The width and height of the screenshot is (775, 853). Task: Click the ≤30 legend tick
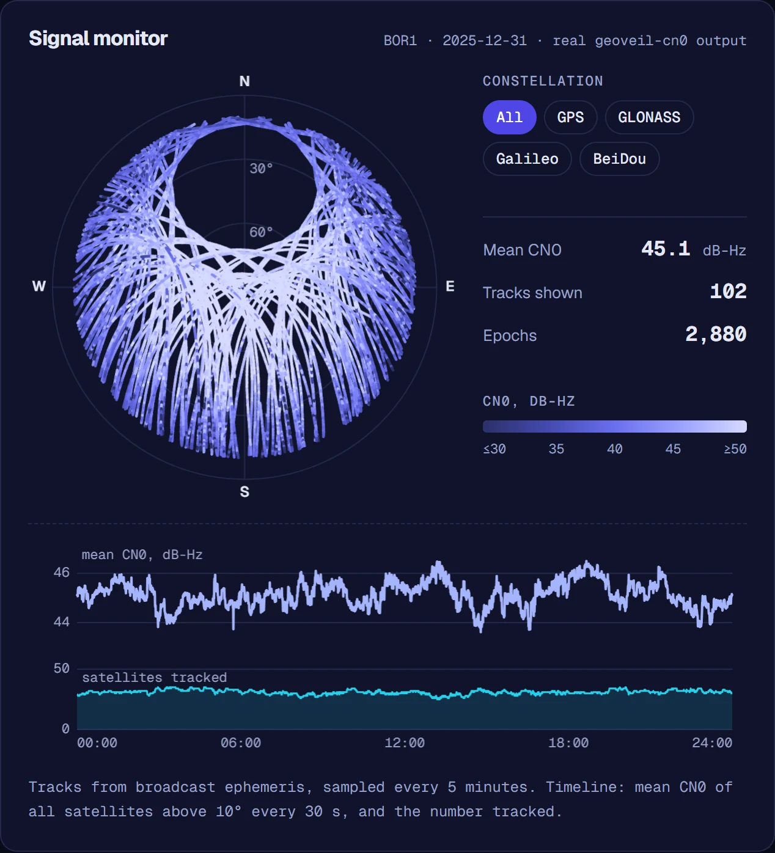pos(494,448)
